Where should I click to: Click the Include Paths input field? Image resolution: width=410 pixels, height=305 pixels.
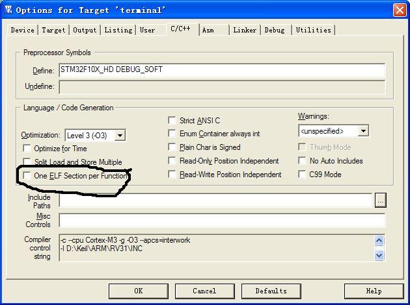(215, 201)
